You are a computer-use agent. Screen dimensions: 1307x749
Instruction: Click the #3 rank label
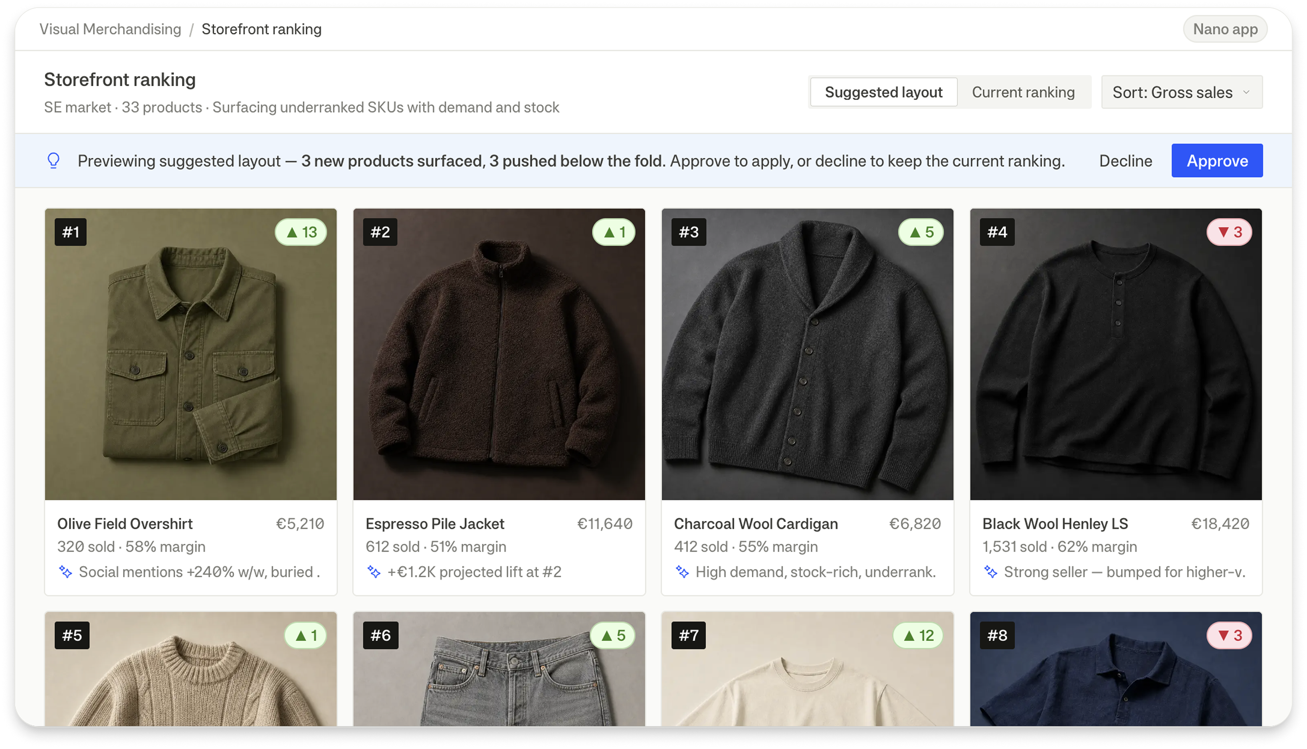click(x=689, y=232)
